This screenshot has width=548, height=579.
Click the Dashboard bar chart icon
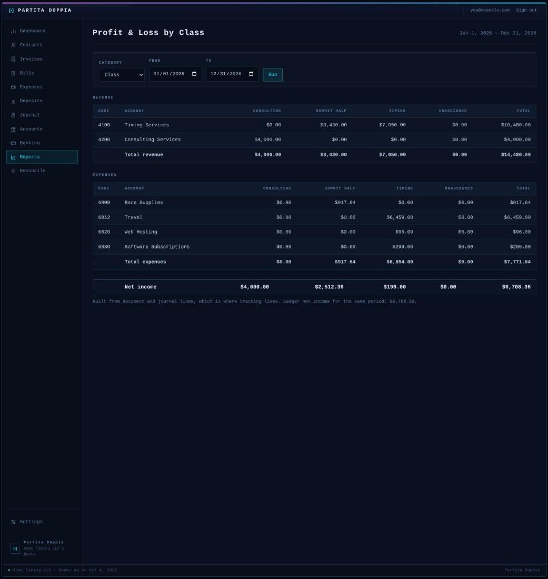(x=13, y=31)
